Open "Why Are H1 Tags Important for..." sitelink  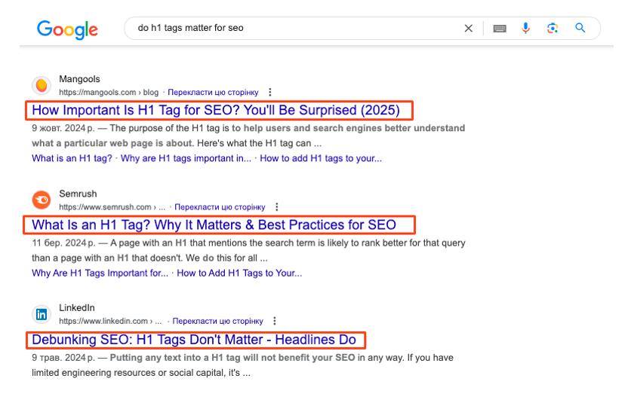pos(100,273)
